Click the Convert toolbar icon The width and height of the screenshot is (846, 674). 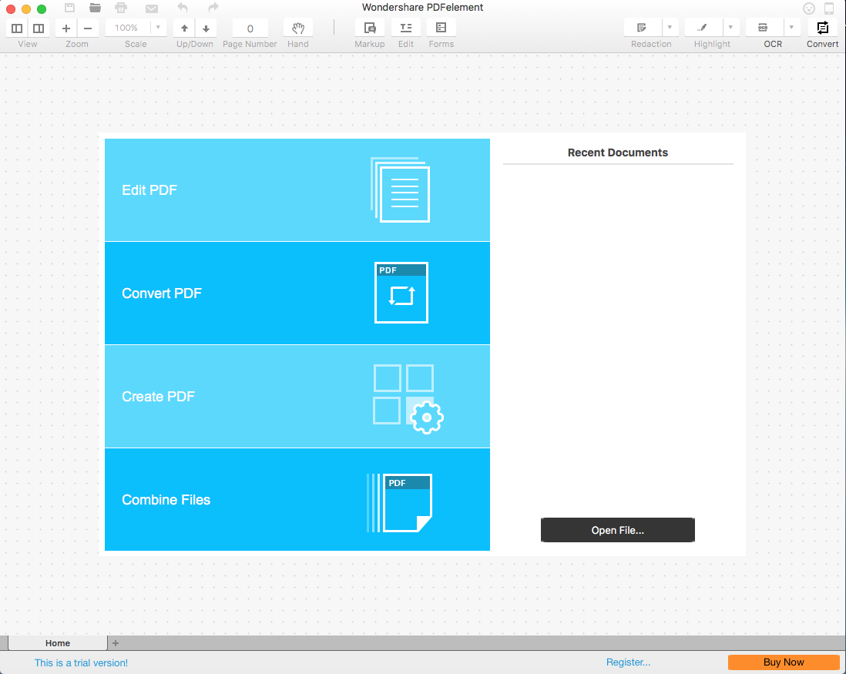click(821, 28)
